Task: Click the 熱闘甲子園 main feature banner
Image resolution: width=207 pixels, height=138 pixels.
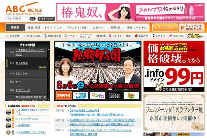Action: pos(98,66)
